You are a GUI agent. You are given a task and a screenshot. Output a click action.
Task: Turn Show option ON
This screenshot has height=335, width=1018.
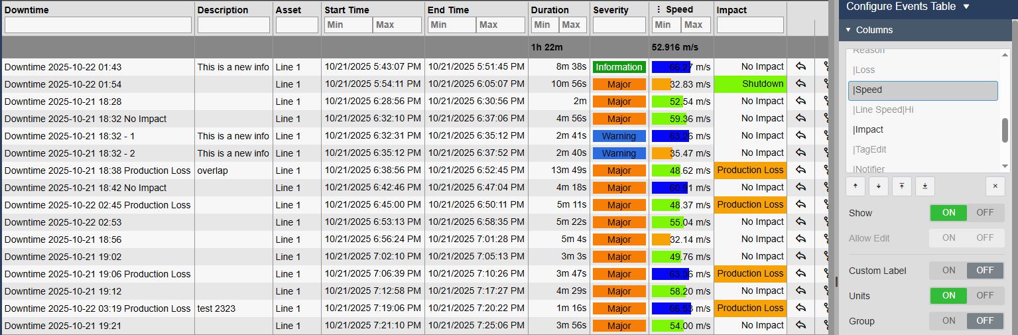tap(948, 213)
